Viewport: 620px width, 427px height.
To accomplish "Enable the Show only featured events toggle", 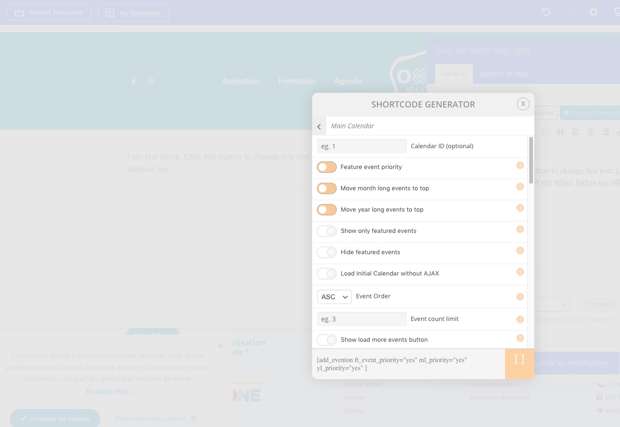I will pyautogui.click(x=327, y=231).
